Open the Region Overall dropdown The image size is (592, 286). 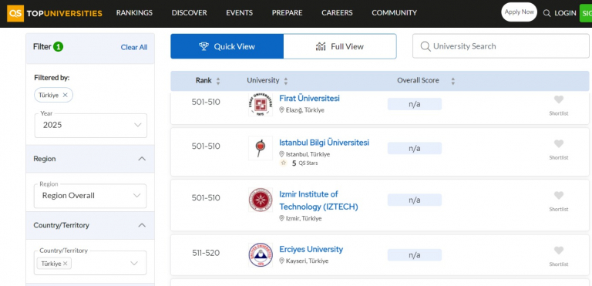click(x=90, y=196)
